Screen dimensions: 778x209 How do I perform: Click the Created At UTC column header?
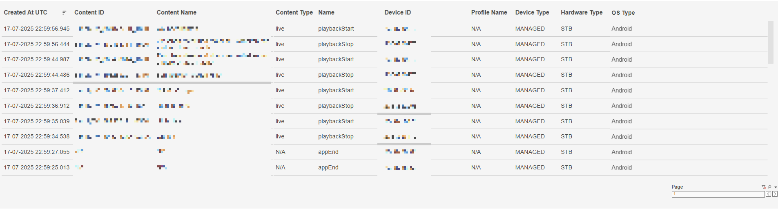click(25, 13)
